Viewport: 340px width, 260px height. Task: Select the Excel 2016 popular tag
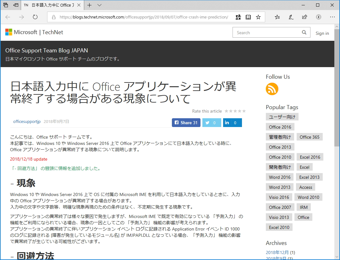(x=310, y=157)
